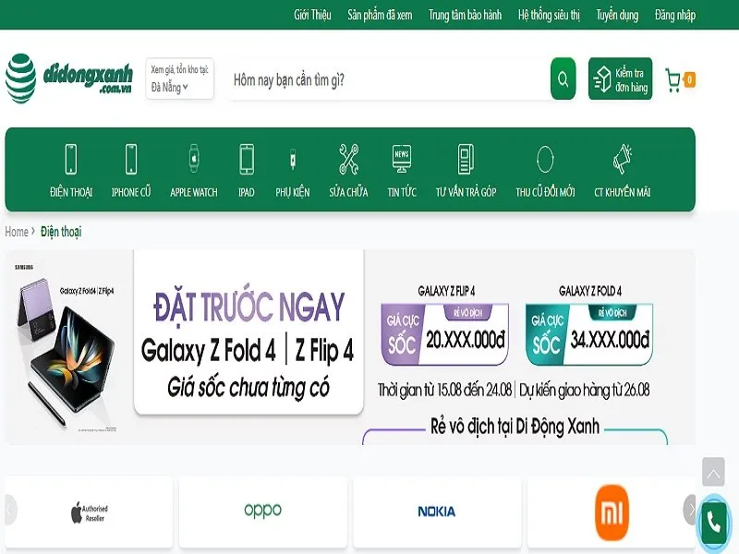Click 'Rẻ vô địch tại Di Động Xanh' heading
This screenshot has height=554, width=739.
point(515,427)
